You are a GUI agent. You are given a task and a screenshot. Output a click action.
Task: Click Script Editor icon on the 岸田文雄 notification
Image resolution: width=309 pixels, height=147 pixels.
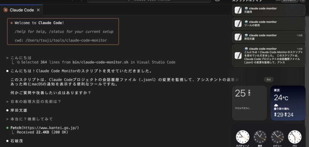tap(238, 37)
